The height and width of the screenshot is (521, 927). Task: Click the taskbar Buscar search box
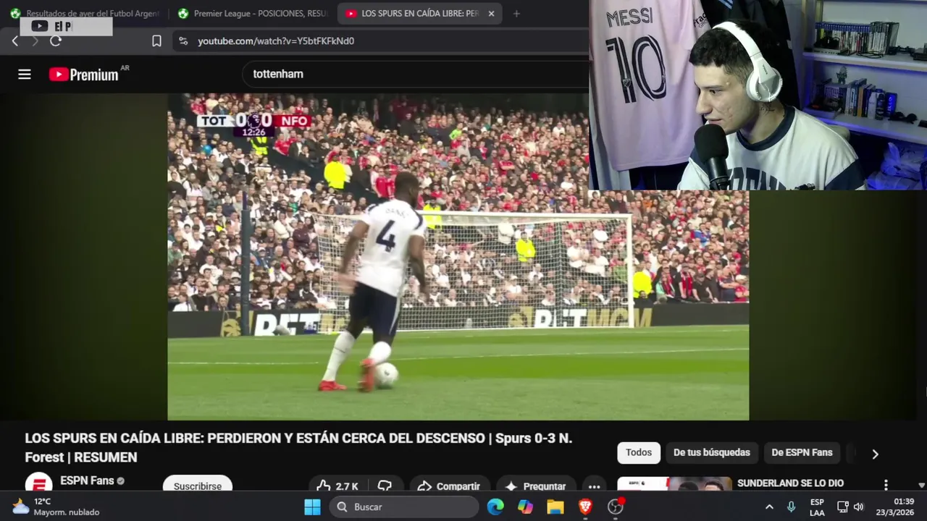[x=403, y=507]
